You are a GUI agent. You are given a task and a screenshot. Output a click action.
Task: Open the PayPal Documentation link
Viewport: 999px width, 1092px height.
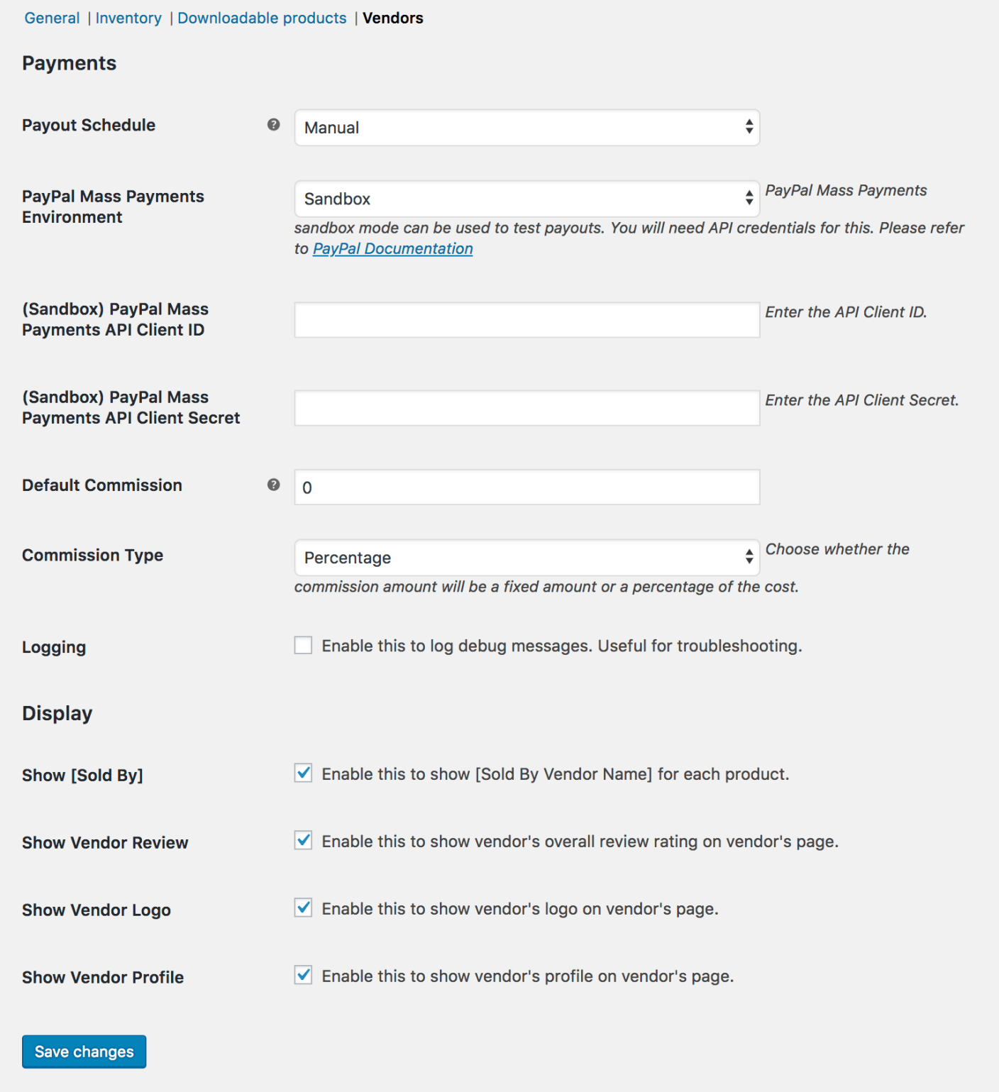(392, 248)
